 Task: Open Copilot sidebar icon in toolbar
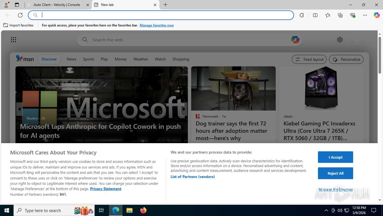[377, 15]
